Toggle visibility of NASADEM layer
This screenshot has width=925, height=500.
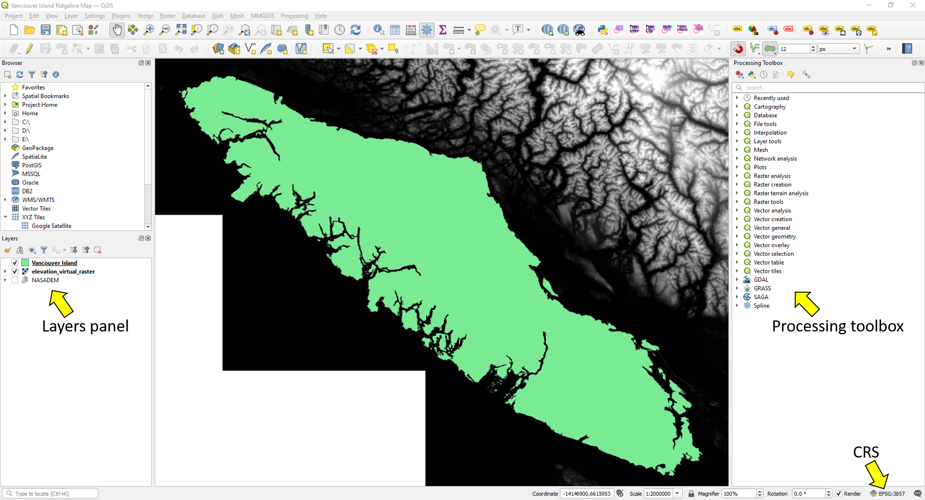point(14,280)
